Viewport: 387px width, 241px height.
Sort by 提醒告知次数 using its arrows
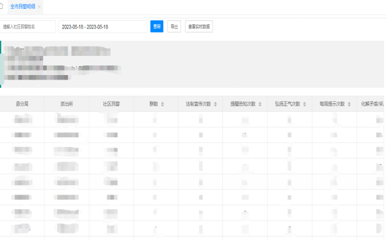click(x=260, y=104)
